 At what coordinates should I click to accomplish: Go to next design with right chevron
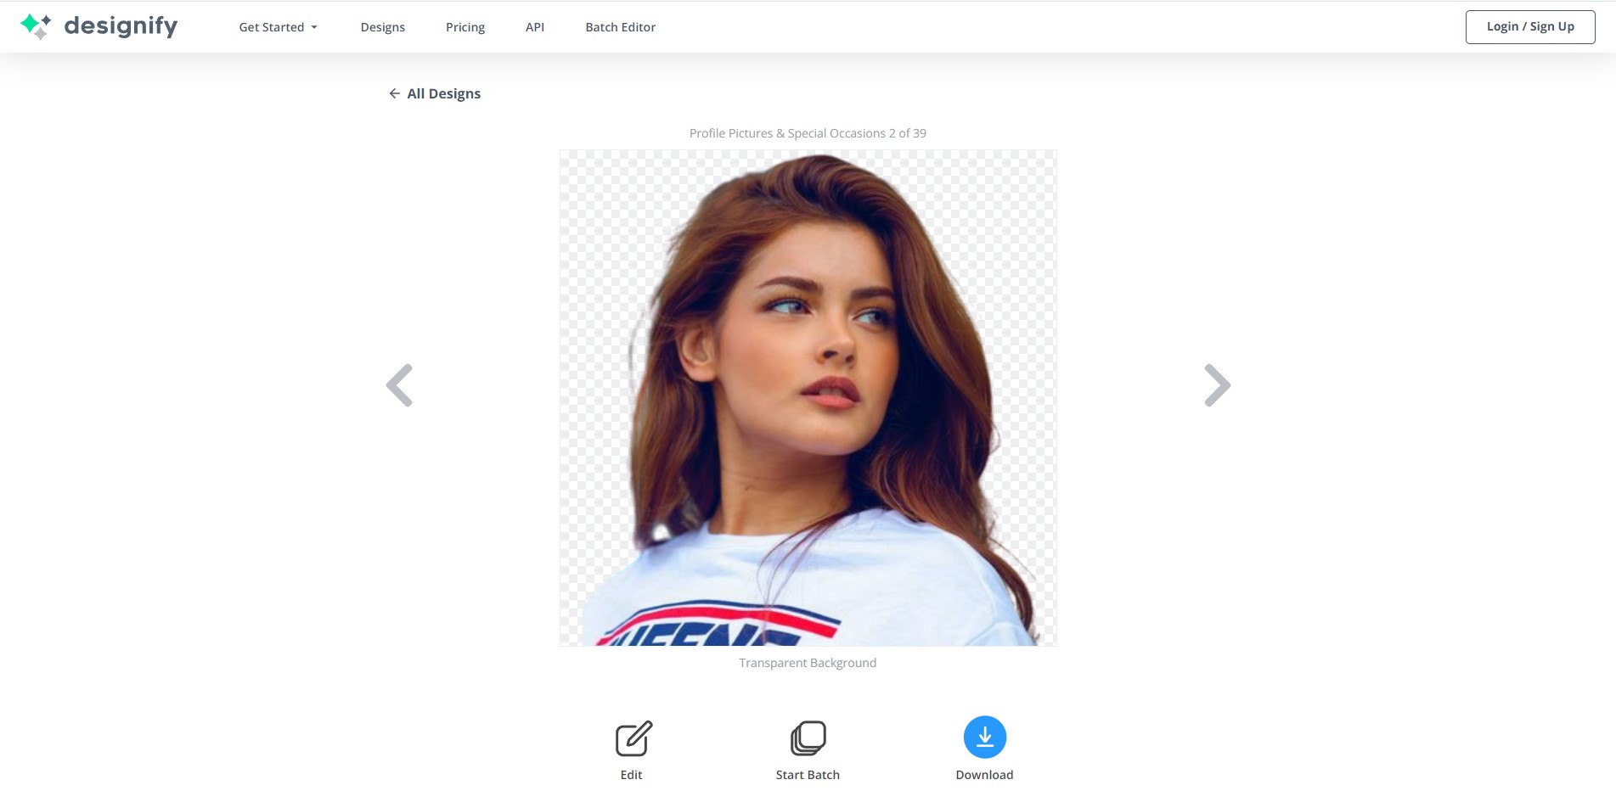tap(1218, 385)
